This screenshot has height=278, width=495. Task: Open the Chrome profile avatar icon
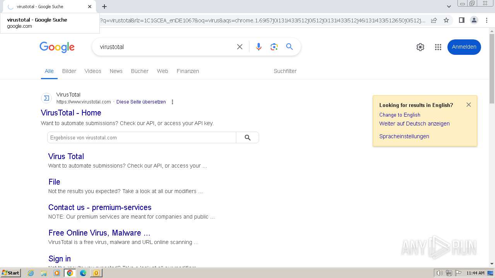[x=474, y=20]
